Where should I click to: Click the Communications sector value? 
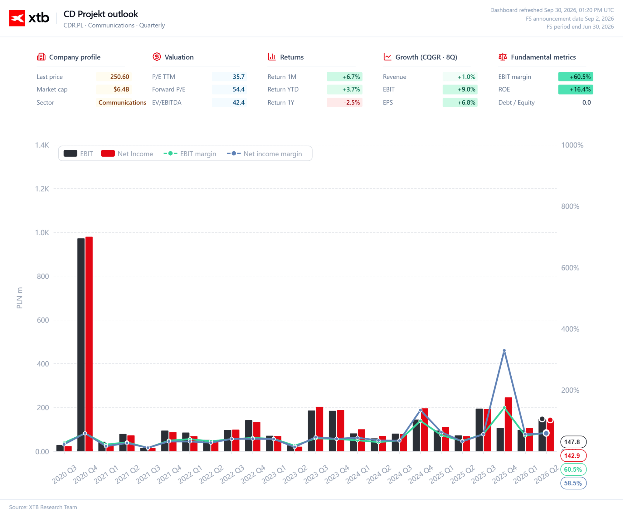122,102
